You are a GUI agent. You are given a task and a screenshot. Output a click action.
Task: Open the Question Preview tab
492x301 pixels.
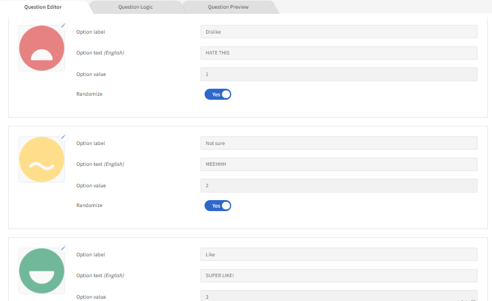pyautogui.click(x=228, y=7)
